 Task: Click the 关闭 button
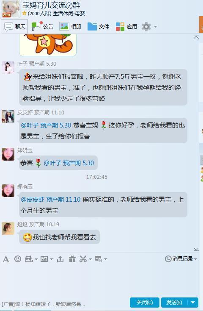coord(145,303)
